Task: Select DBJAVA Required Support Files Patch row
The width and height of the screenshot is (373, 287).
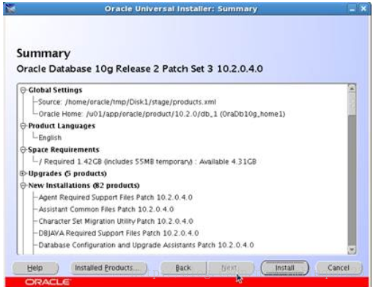Action: tap(119, 233)
